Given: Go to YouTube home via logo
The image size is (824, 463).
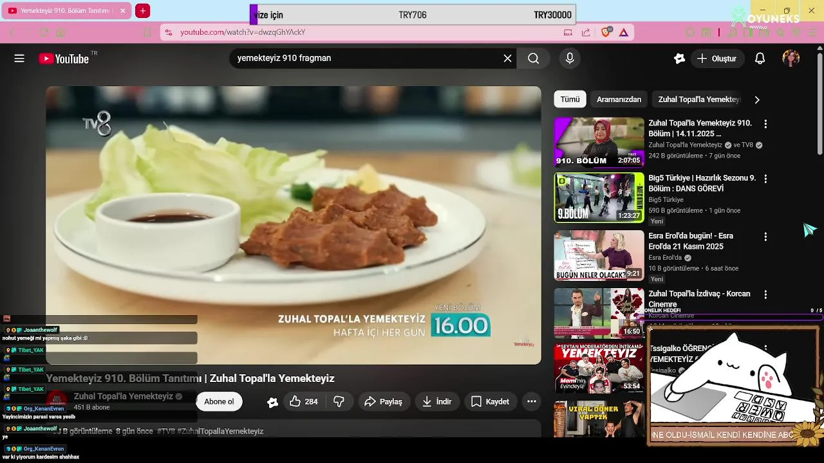Looking at the screenshot, I should click(63, 59).
